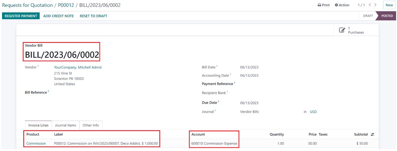Create a New record

tap(389, 5)
